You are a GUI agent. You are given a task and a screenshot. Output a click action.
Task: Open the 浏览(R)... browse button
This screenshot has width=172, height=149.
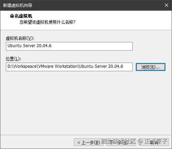pyautogui.click(x=151, y=67)
